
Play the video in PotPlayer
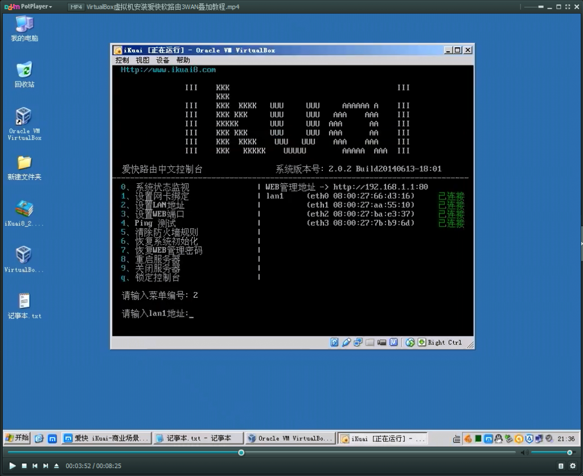click(12, 466)
